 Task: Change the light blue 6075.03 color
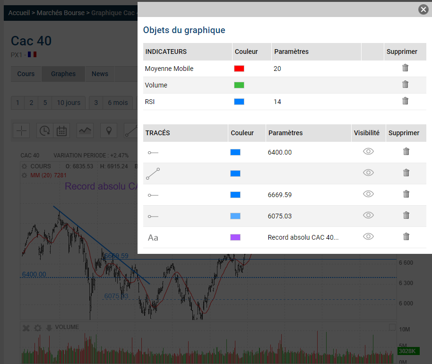(x=235, y=216)
